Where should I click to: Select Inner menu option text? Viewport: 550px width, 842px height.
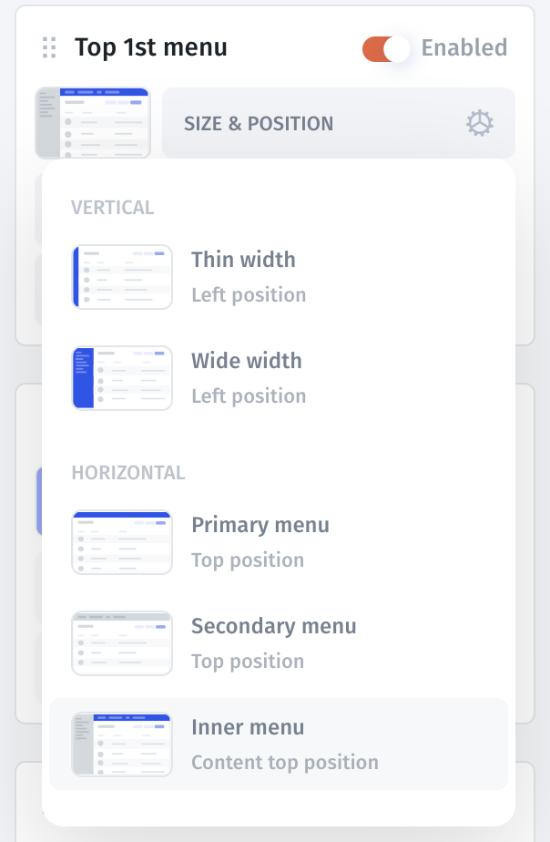click(x=248, y=727)
